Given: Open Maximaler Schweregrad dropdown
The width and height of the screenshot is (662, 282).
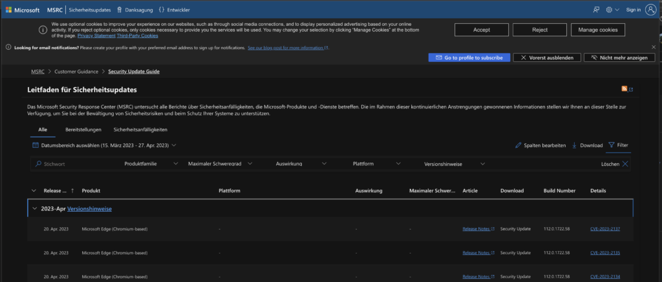Looking at the screenshot, I should pos(220,164).
